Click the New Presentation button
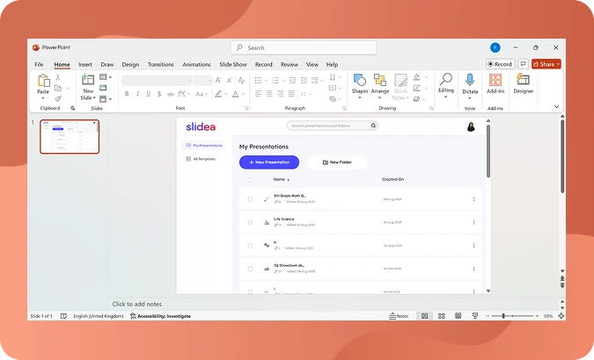594x360 pixels. coord(269,162)
